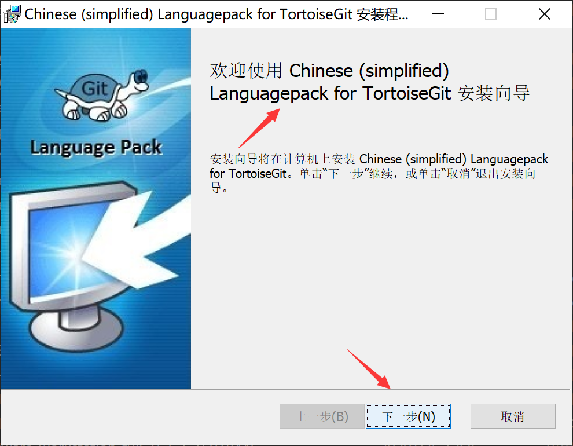
Task: Click the Language Pack banner text
Action: coord(95,148)
